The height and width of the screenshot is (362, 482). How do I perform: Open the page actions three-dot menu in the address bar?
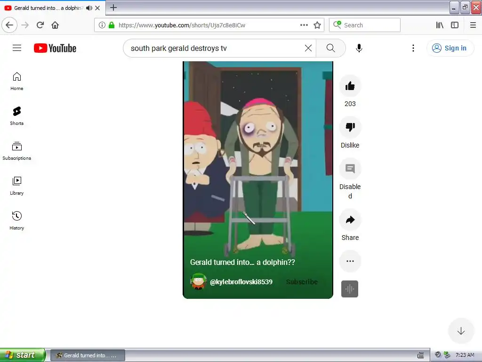pyautogui.click(x=304, y=25)
